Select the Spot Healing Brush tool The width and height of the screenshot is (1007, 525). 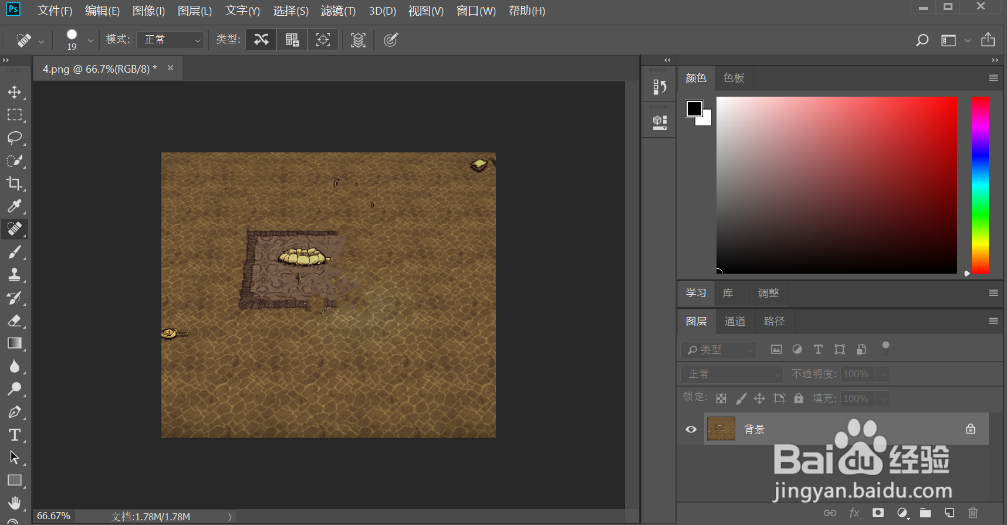click(x=15, y=229)
